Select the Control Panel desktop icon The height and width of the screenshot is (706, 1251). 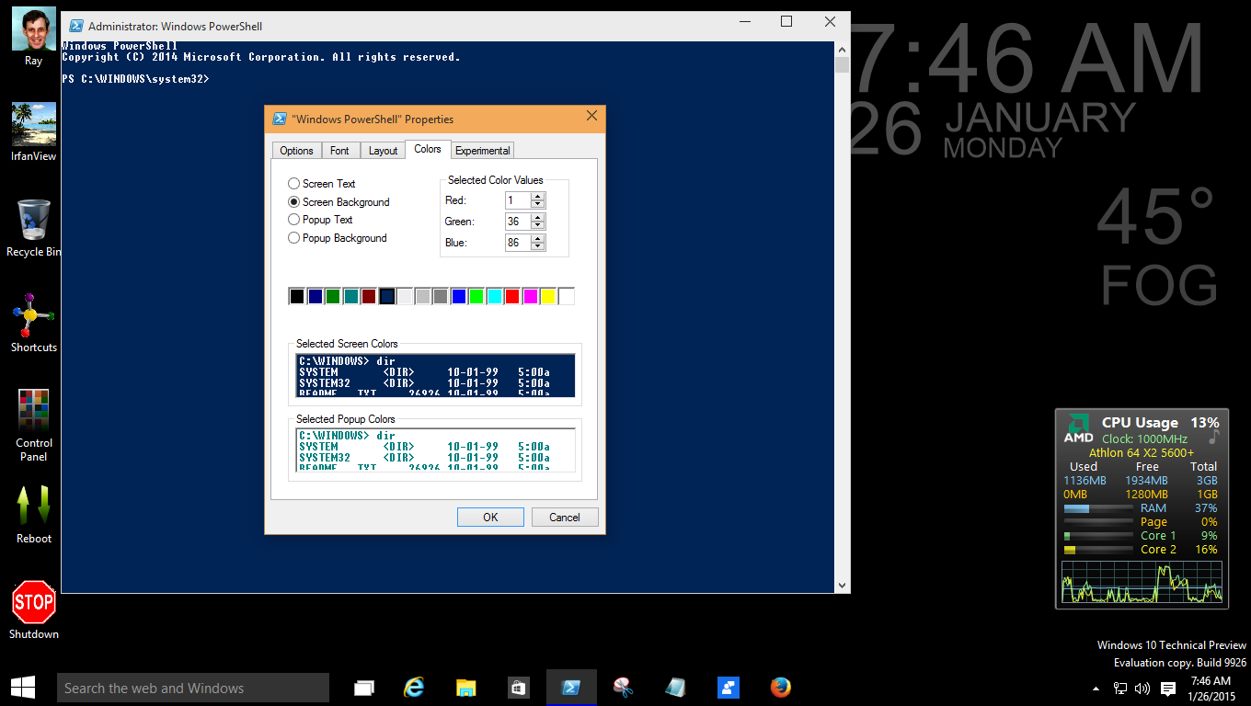tap(33, 425)
